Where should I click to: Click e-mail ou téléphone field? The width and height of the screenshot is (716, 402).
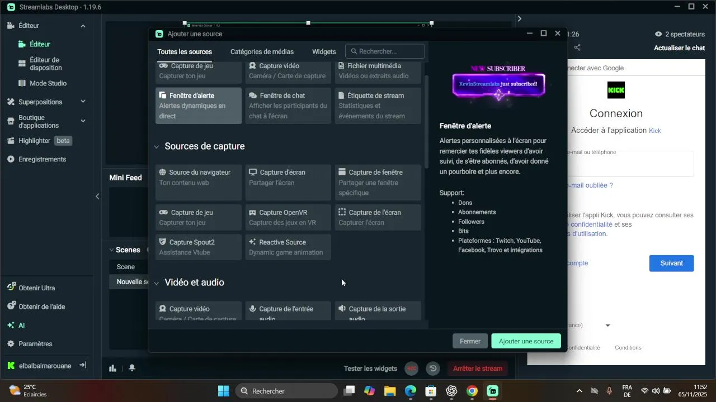click(x=630, y=164)
